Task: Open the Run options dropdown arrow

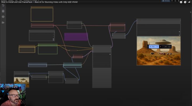Action: 157,47
